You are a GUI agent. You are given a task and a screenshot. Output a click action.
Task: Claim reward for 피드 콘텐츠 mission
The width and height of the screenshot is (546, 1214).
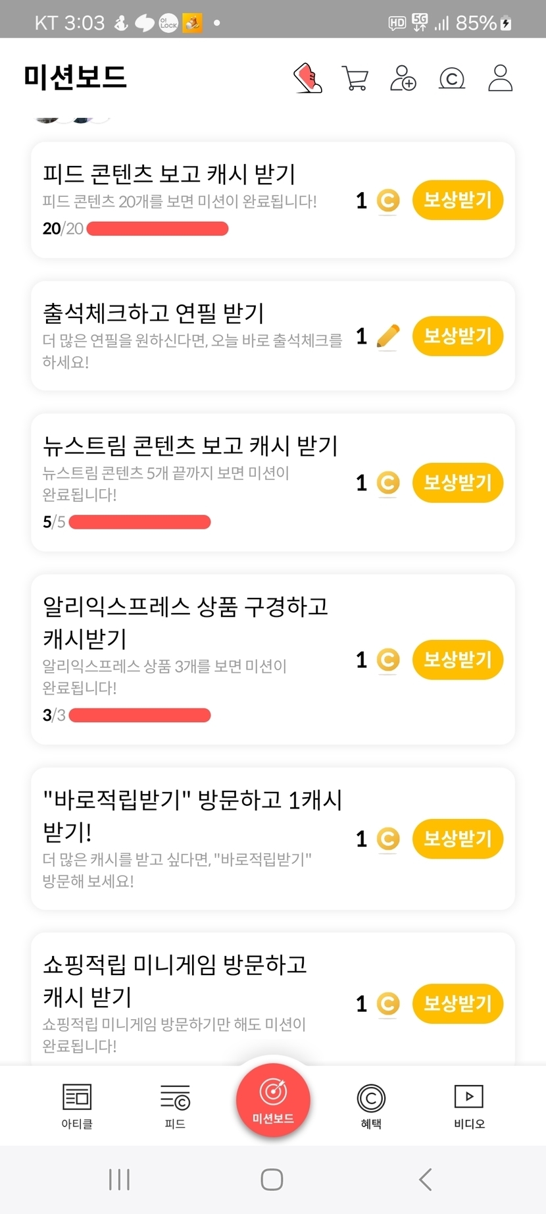(457, 200)
